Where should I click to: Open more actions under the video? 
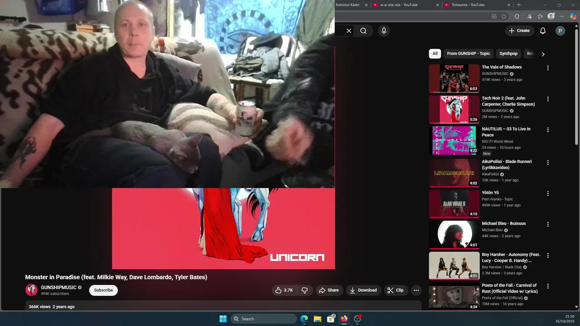[x=416, y=290]
